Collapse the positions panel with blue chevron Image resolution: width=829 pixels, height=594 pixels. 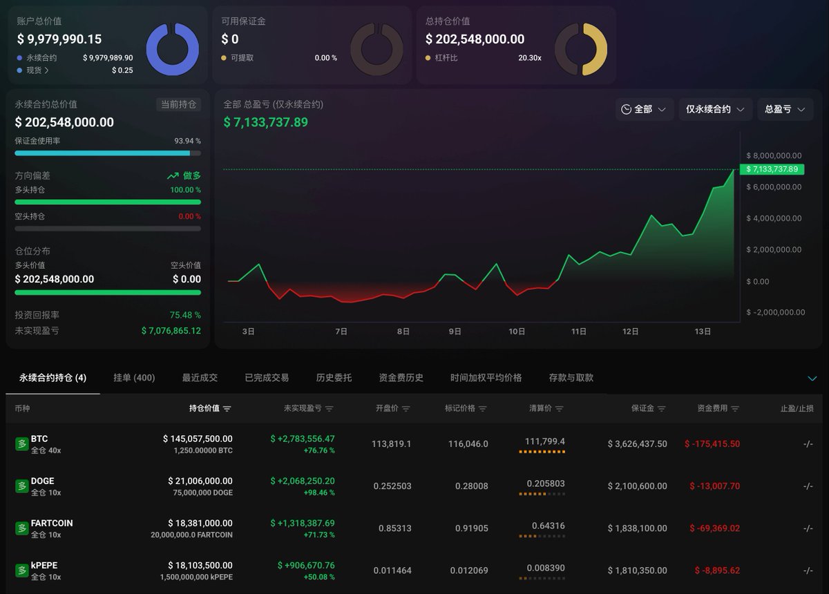click(x=812, y=379)
